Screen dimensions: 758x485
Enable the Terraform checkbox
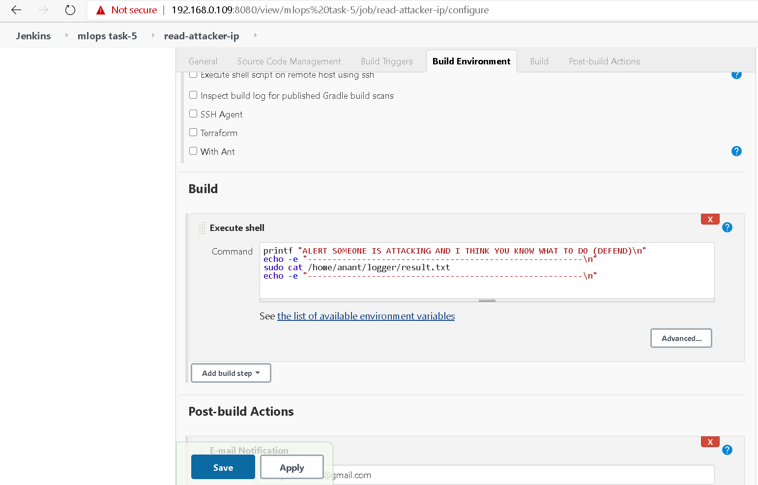(x=193, y=132)
